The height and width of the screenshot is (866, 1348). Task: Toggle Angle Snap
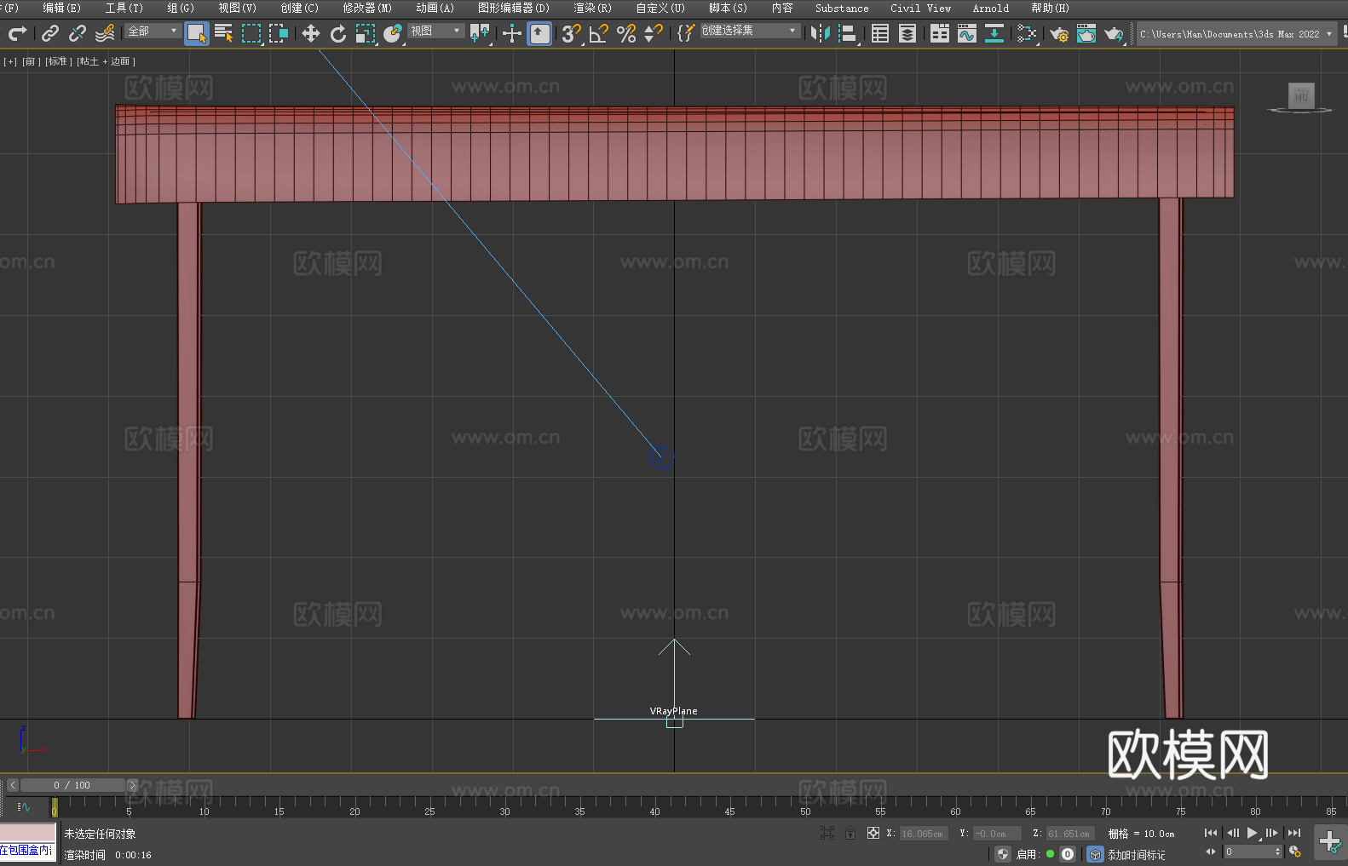click(599, 33)
